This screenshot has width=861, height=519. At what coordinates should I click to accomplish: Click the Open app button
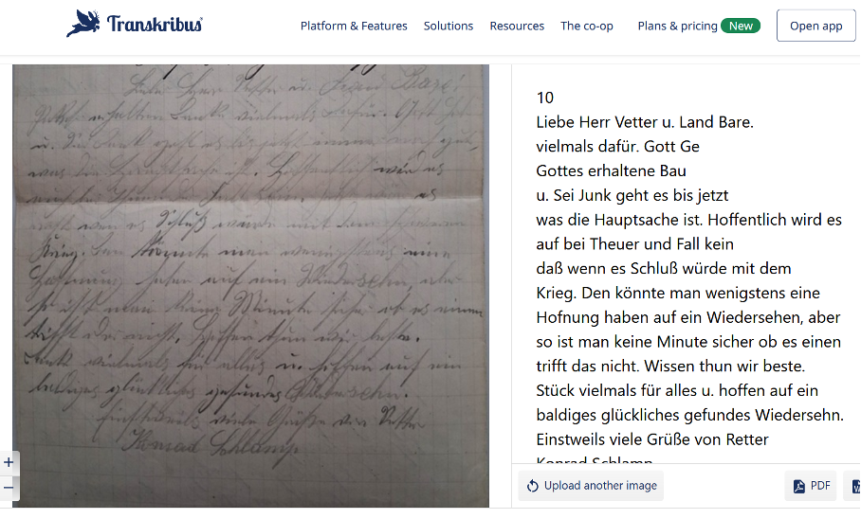816,26
